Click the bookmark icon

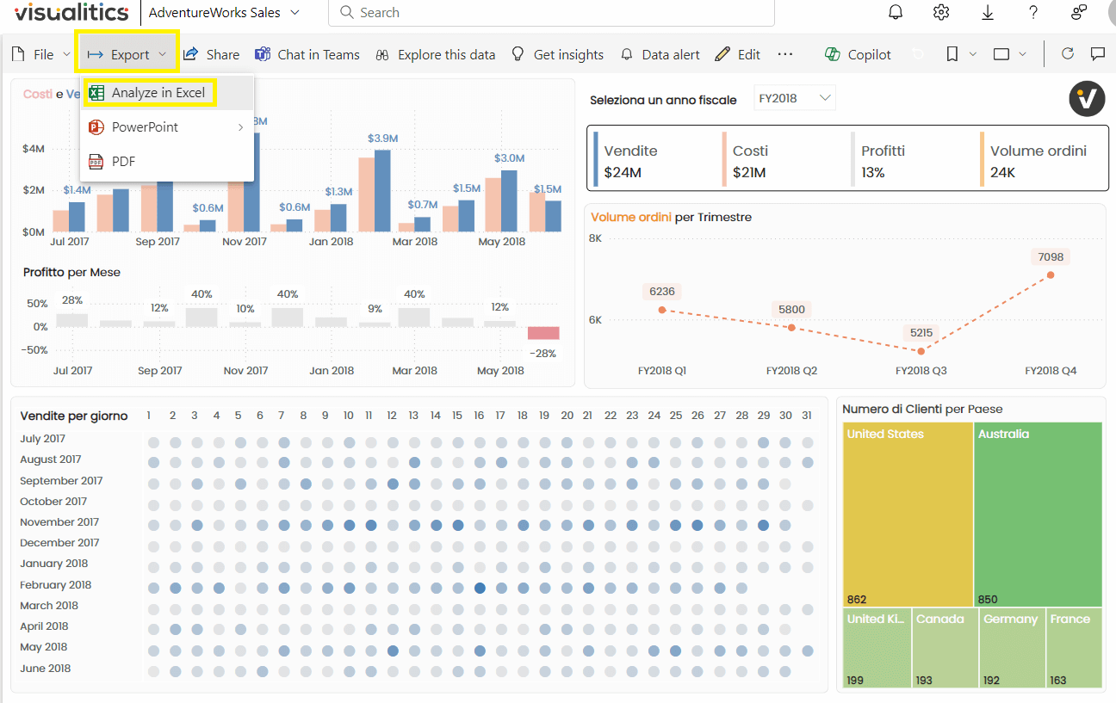(x=952, y=54)
